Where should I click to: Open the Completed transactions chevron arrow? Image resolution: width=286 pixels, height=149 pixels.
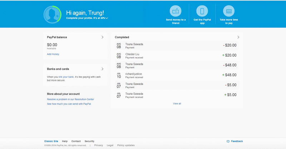tap(238, 37)
